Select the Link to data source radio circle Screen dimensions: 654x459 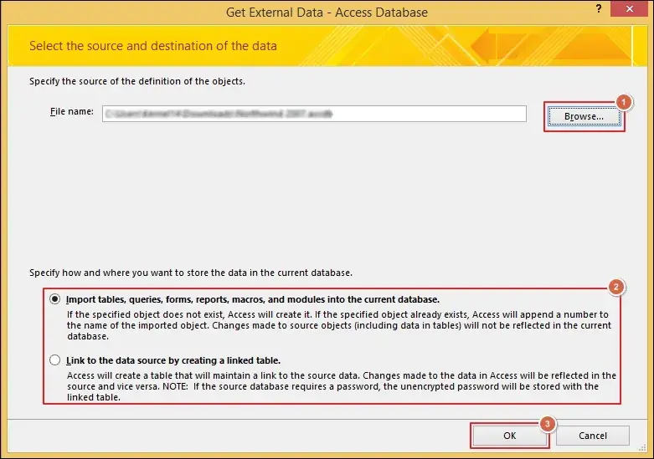pos(55,360)
